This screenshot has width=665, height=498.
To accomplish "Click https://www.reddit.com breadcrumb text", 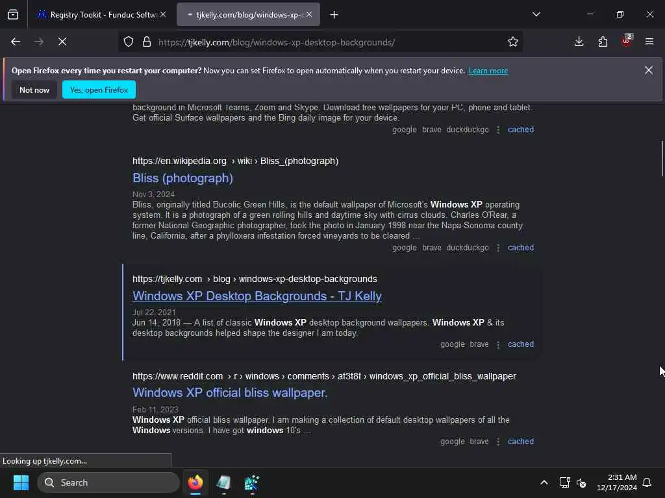I will coord(178,377).
